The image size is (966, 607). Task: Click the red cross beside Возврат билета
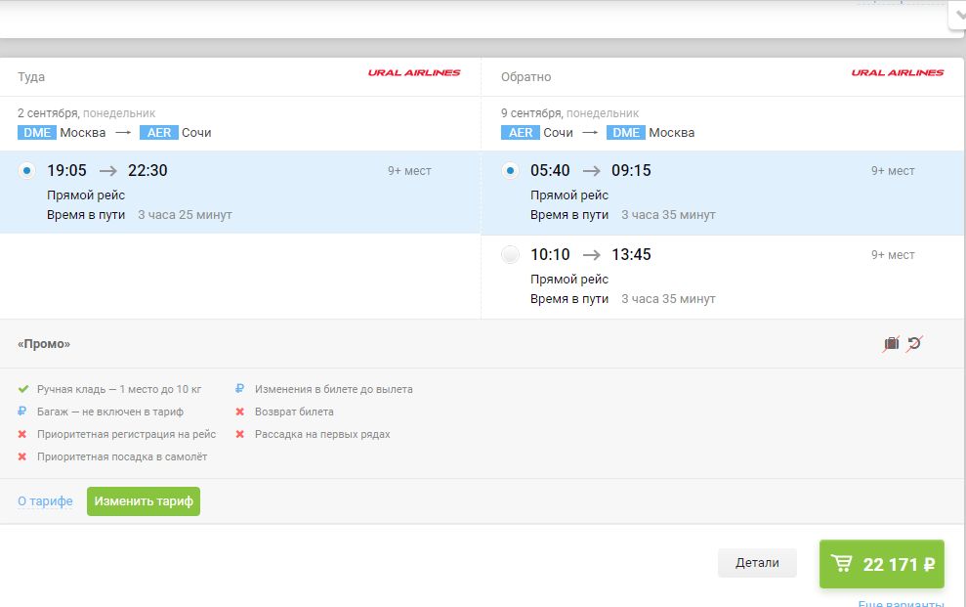pyautogui.click(x=240, y=412)
